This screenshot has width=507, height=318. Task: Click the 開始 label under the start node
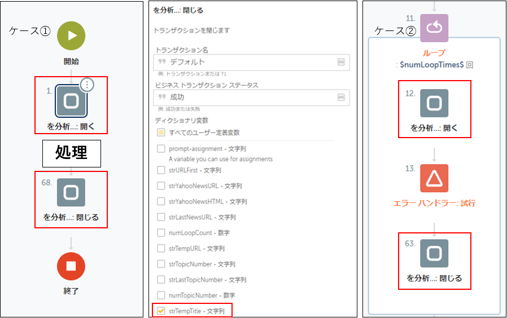coord(71,61)
